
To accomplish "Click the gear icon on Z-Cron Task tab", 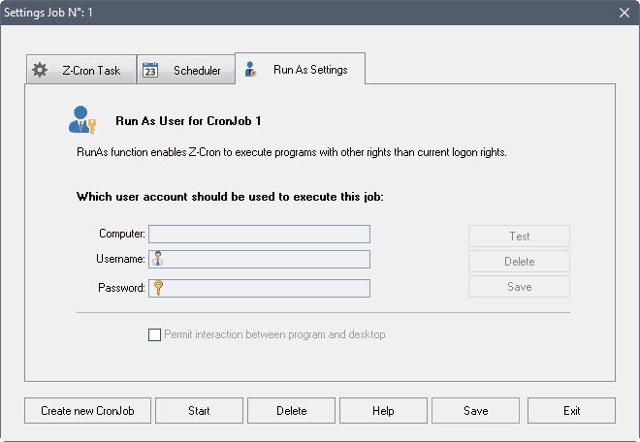I will point(40,70).
